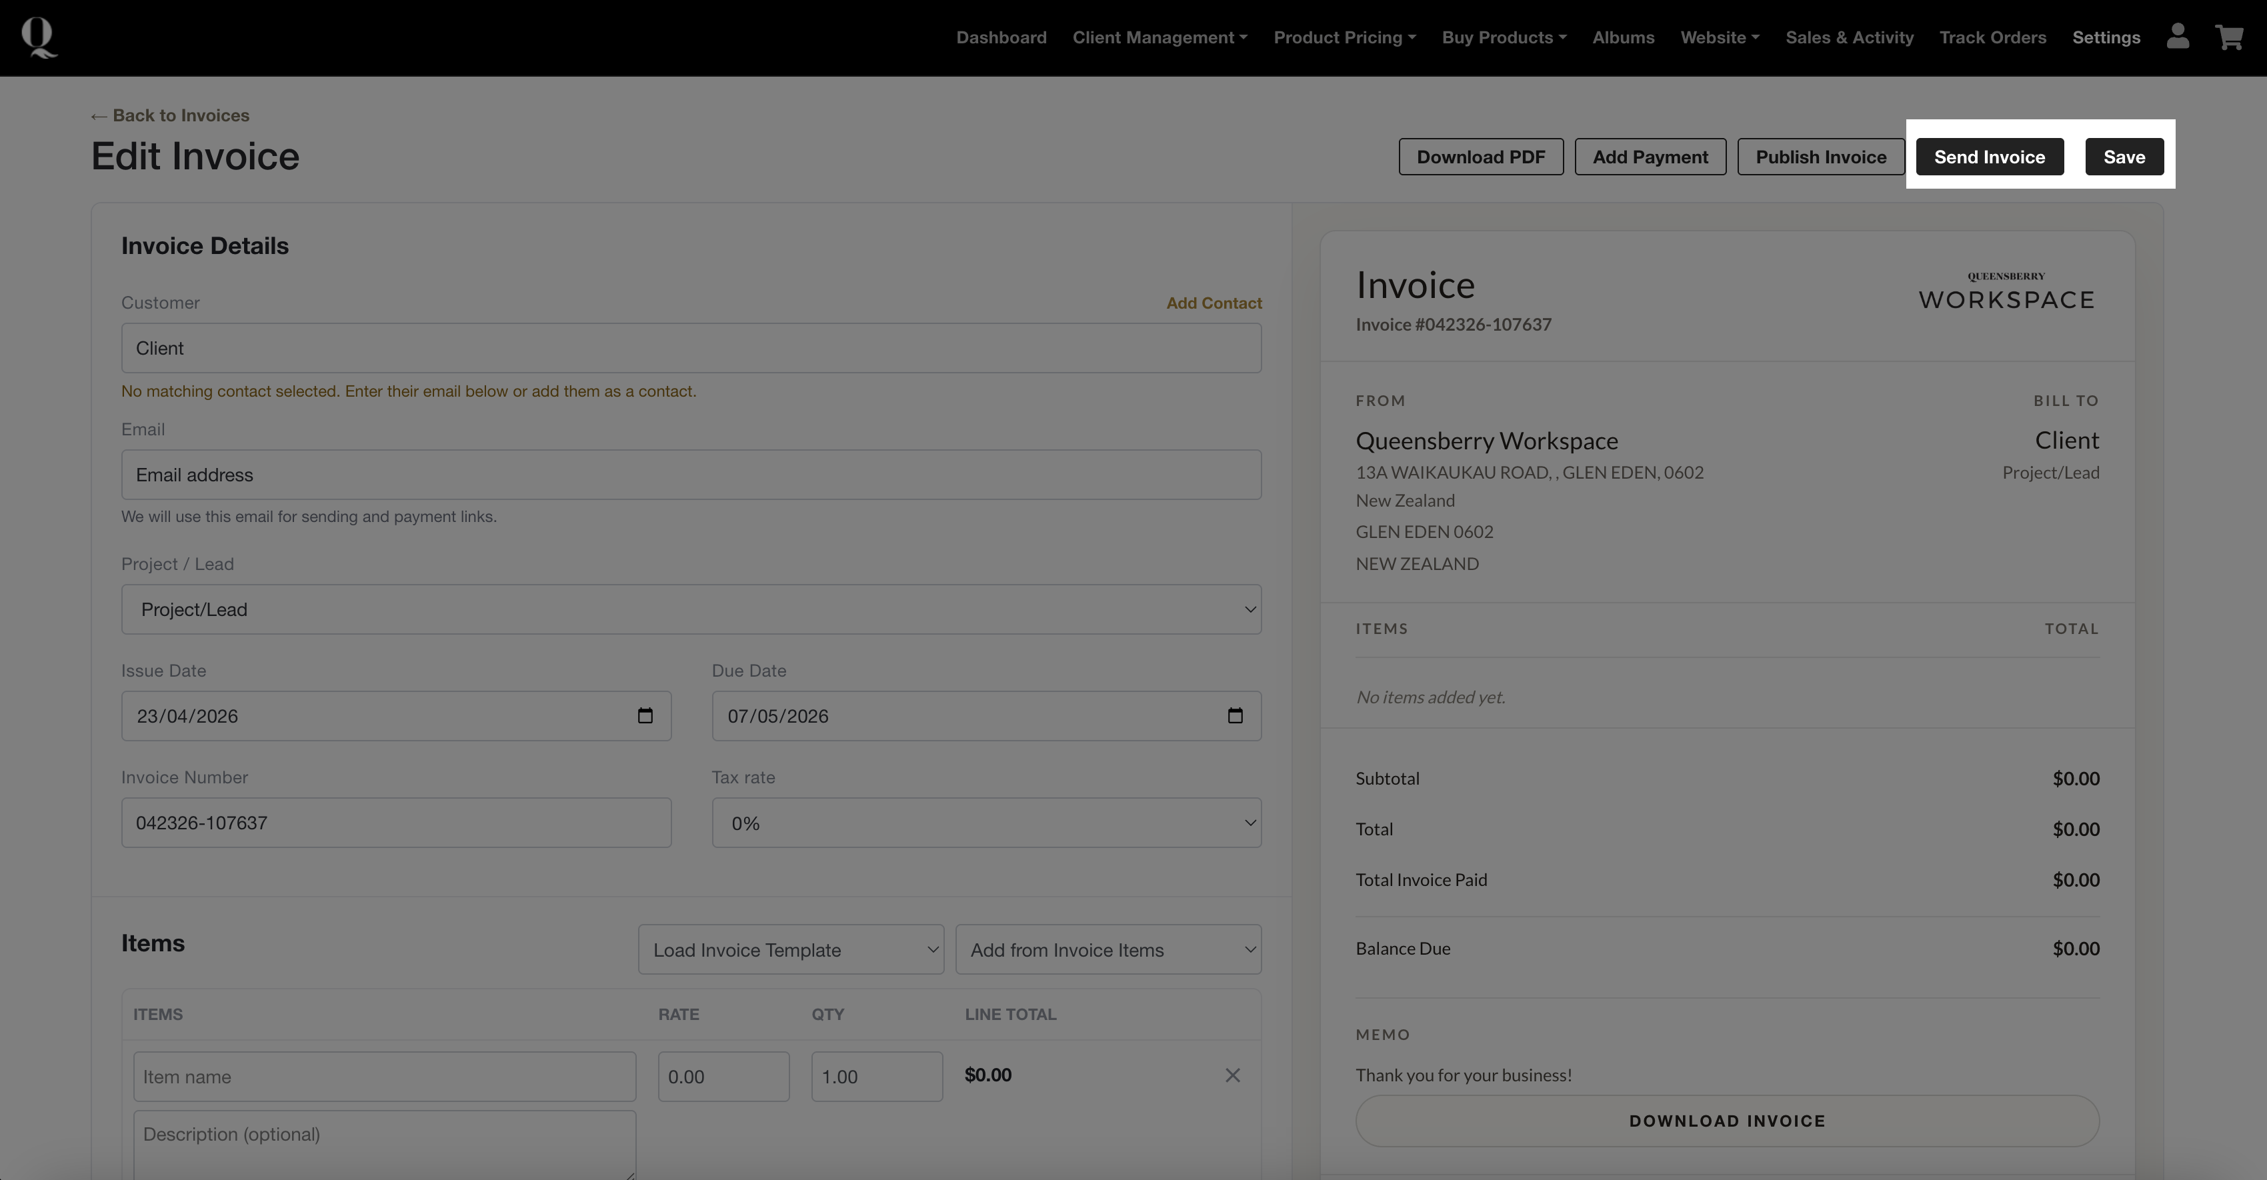Expand Add from Invoice Items dropdown
The image size is (2267, 1180).
(1108, 949)
